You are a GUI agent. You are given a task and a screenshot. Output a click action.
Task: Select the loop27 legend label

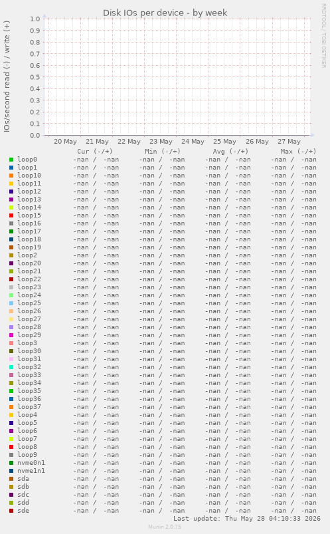point(29,319)
